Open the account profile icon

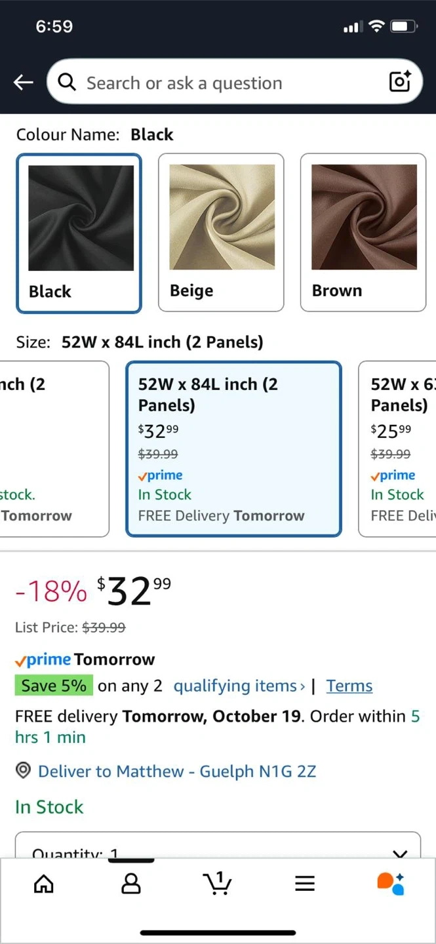point(131,884)
